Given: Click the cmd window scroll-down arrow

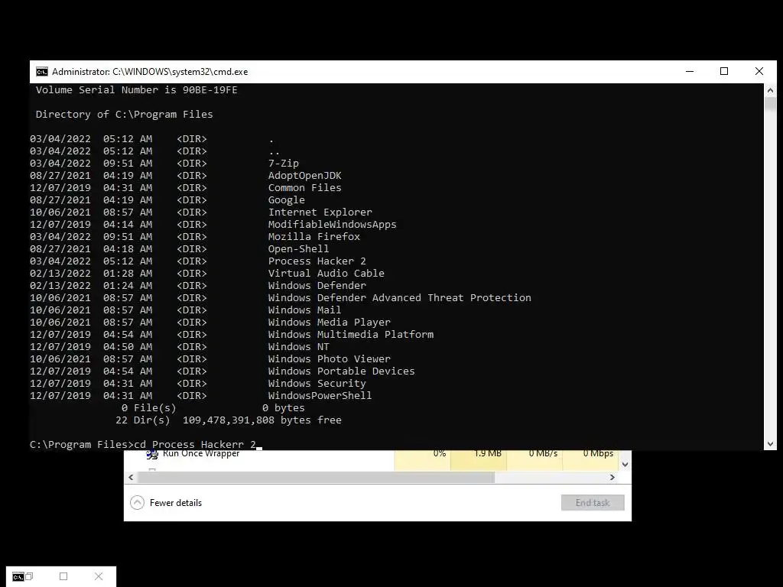Looking at the screenshot, I should pos(770,444).
